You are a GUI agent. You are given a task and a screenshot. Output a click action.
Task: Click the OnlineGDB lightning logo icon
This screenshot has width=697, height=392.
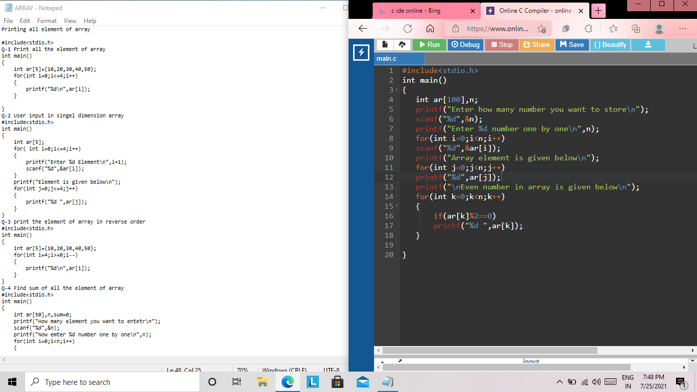pos(361,52)
